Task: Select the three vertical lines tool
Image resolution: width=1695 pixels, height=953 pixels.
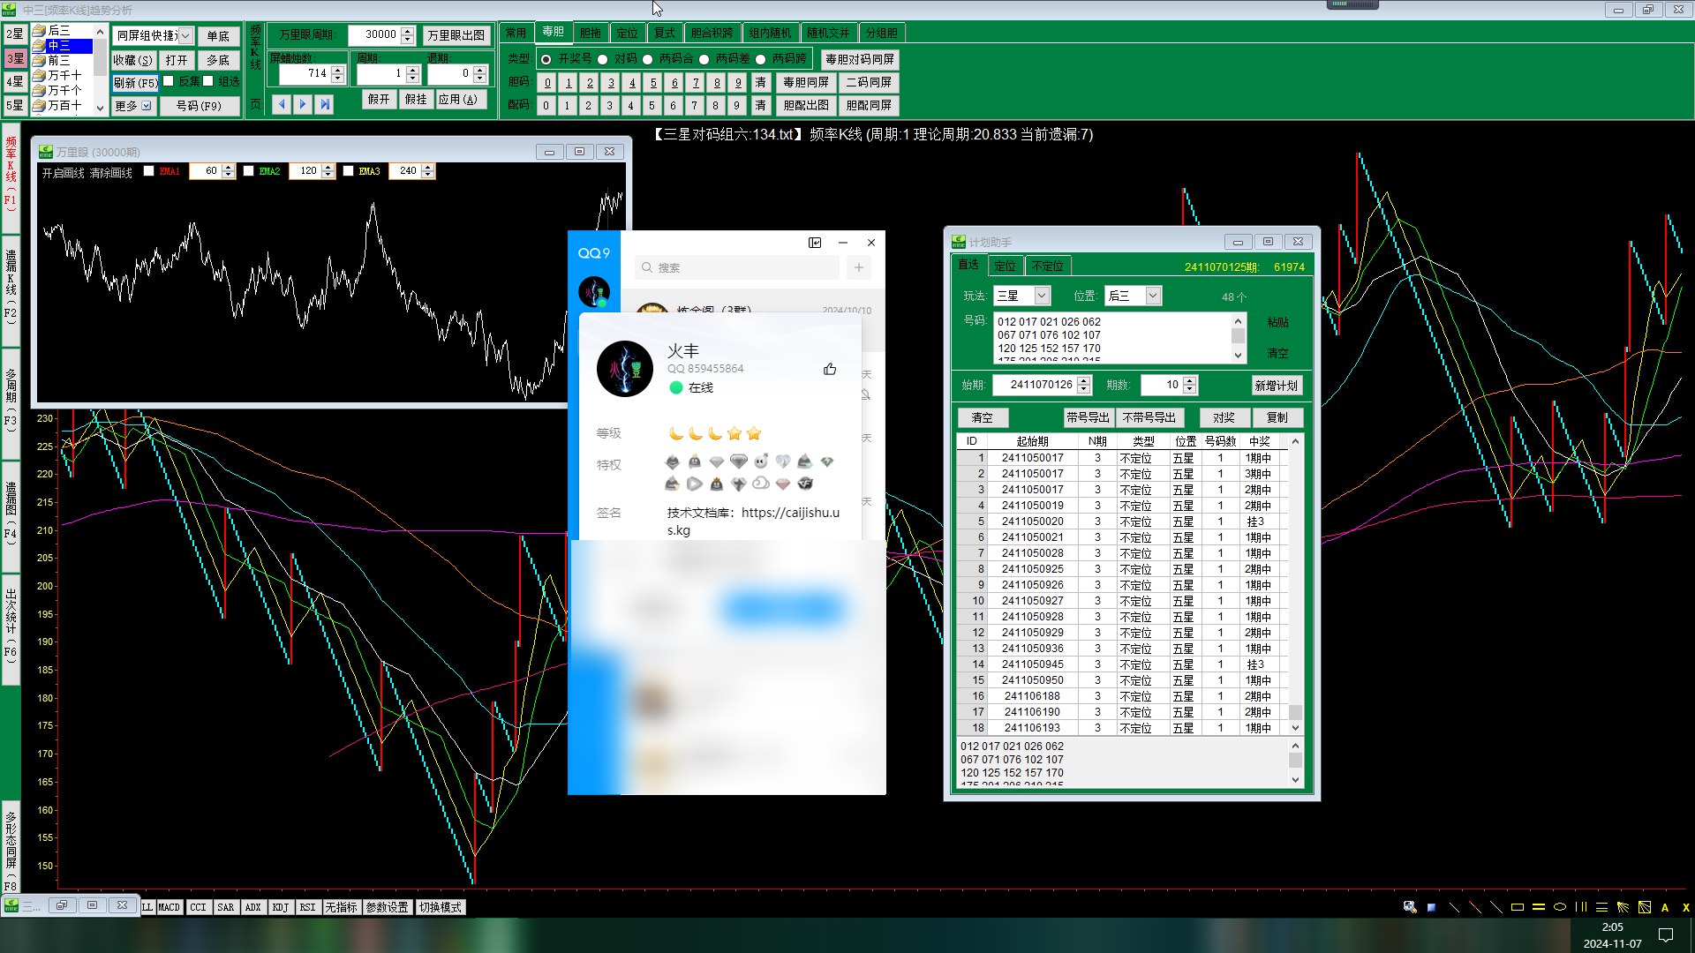Action: click(x=1581, y=907)
